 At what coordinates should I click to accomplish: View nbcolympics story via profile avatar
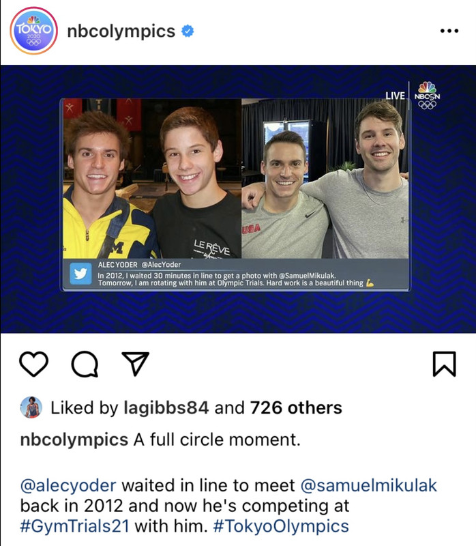(33, 31)
